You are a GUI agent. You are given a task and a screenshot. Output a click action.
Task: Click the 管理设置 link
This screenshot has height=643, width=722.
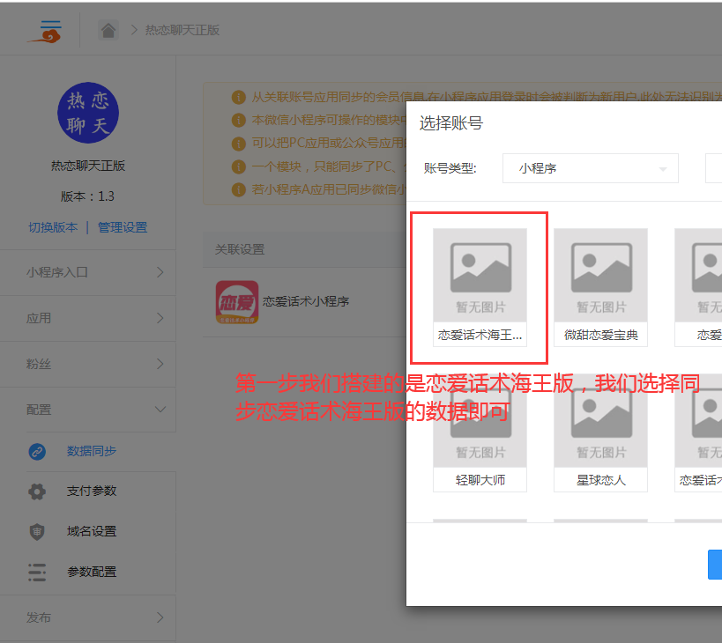tap(123, 227)
